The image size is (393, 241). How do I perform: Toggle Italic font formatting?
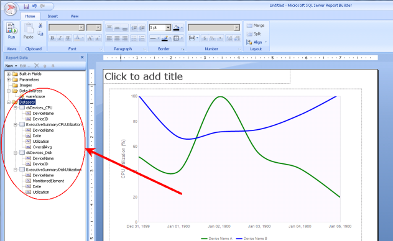60,38
